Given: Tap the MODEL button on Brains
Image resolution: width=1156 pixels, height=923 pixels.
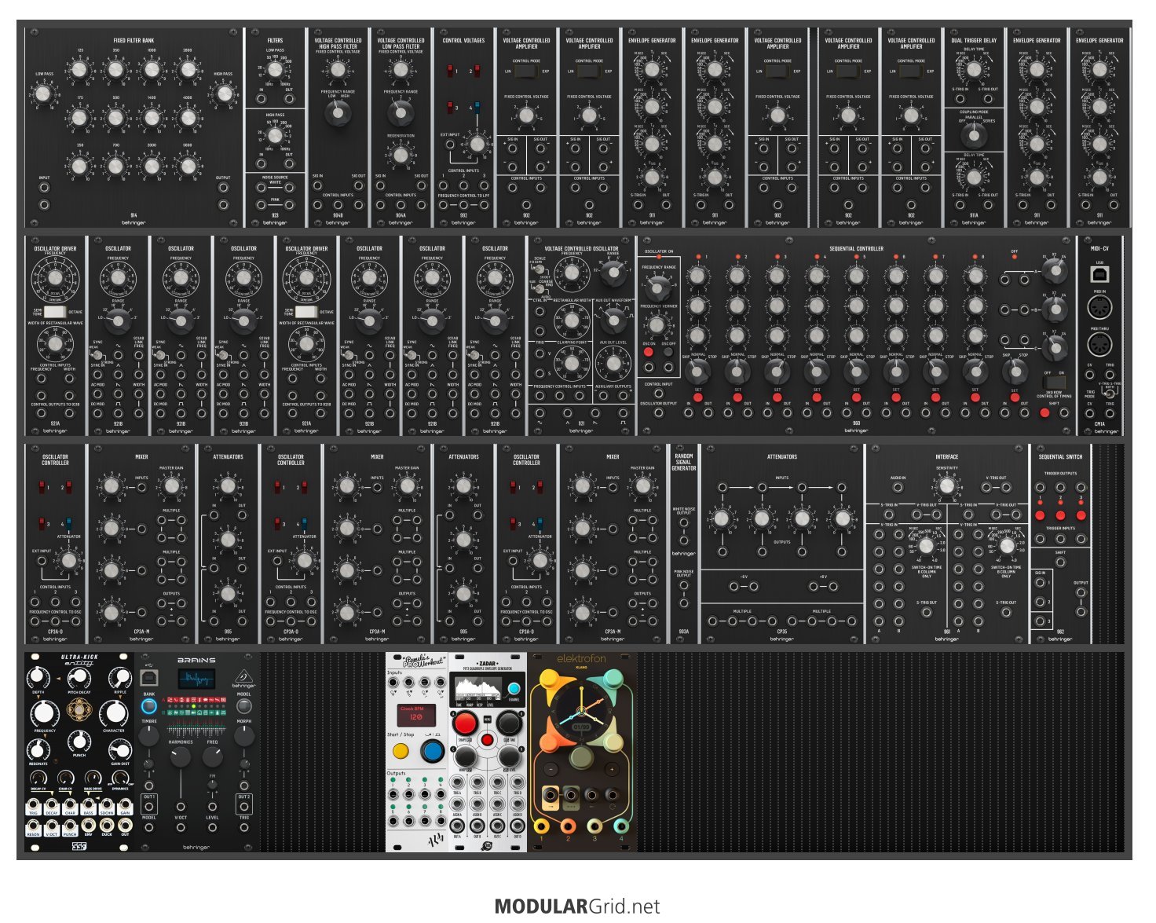Looking at the screenshot, I should pos(244,707).
